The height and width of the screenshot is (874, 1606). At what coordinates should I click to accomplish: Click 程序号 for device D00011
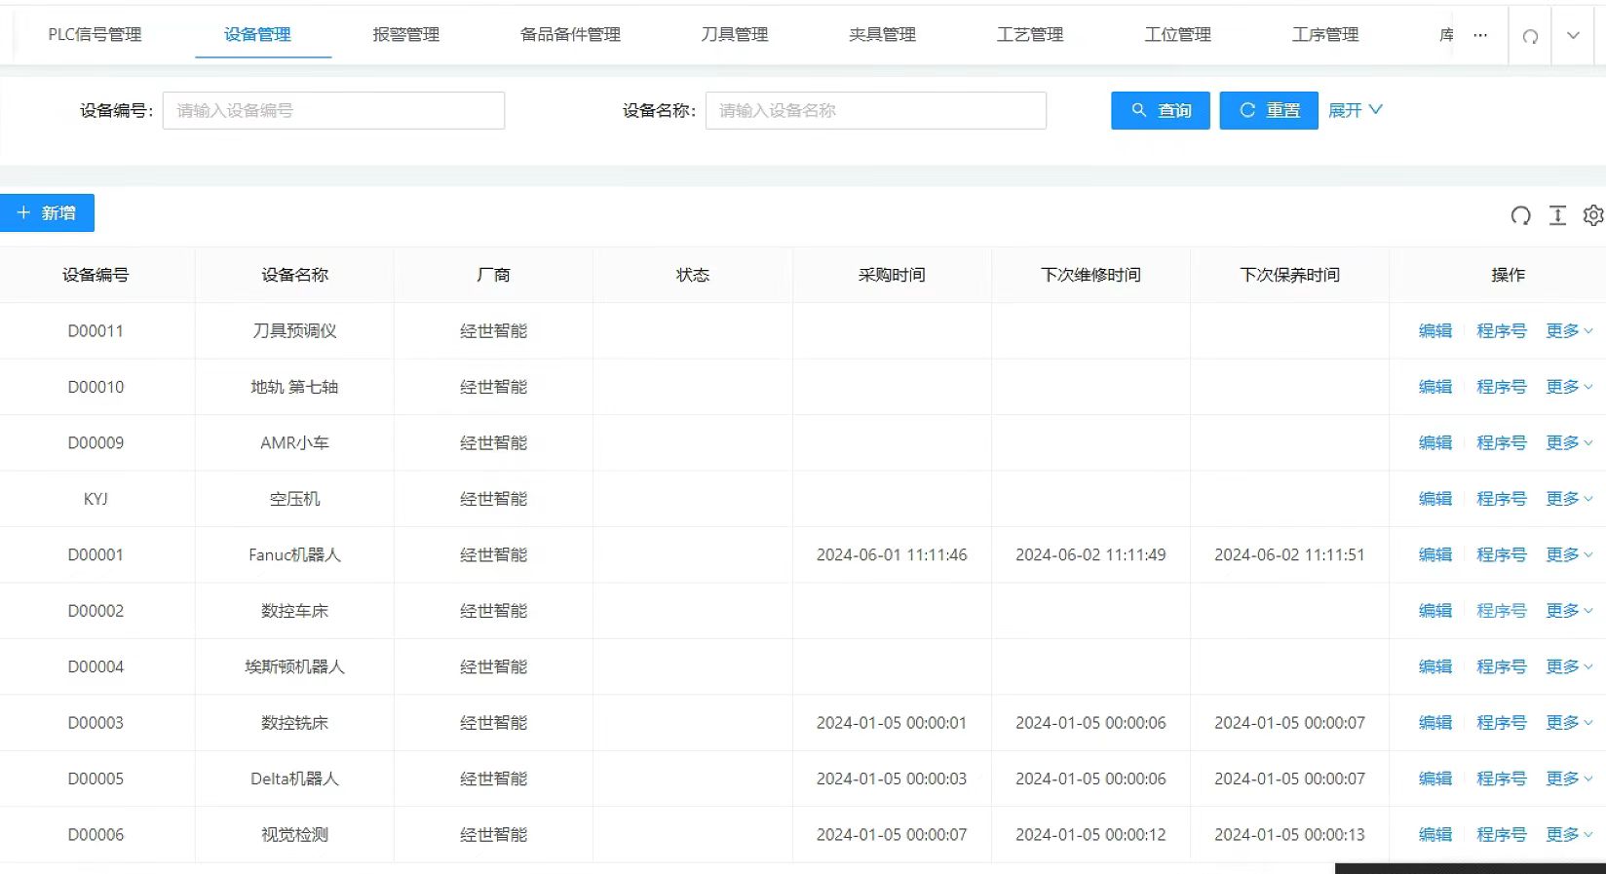pos(1502,331)
